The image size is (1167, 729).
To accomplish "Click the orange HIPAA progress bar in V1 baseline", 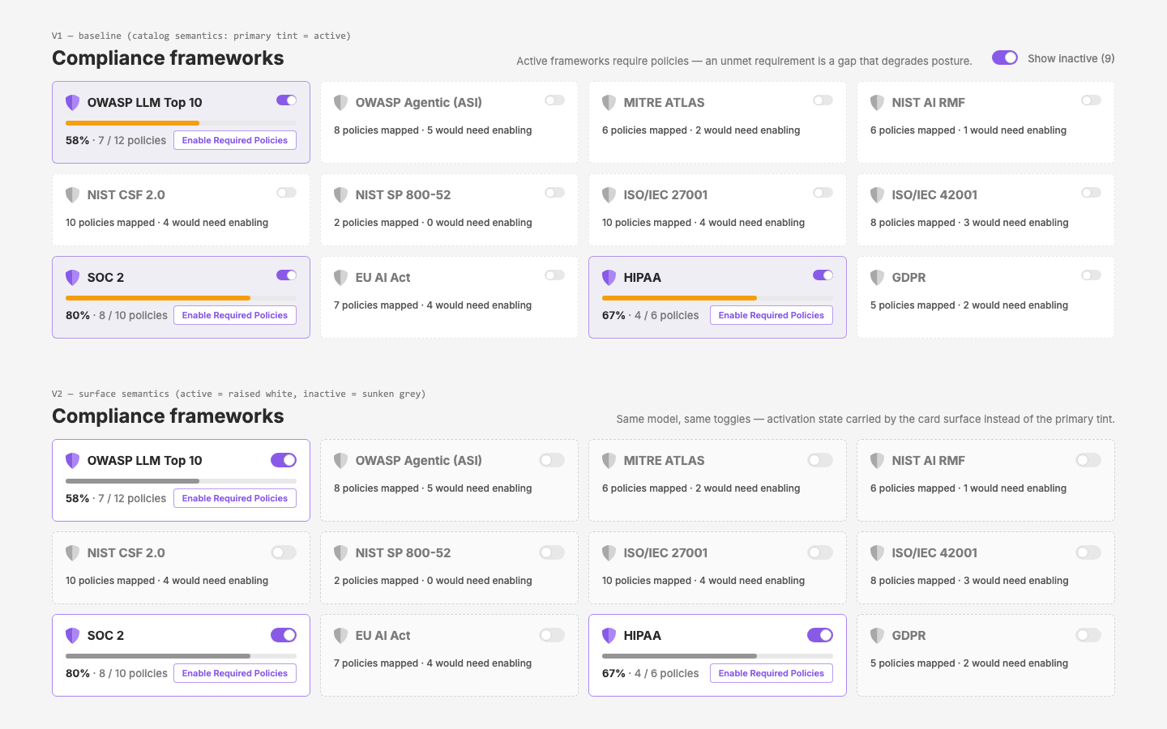I will click(x=717, y=298).
